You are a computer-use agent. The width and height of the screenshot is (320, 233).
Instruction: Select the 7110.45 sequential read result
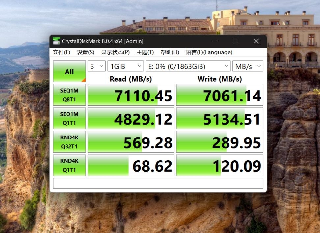click(x=131, y=95)
